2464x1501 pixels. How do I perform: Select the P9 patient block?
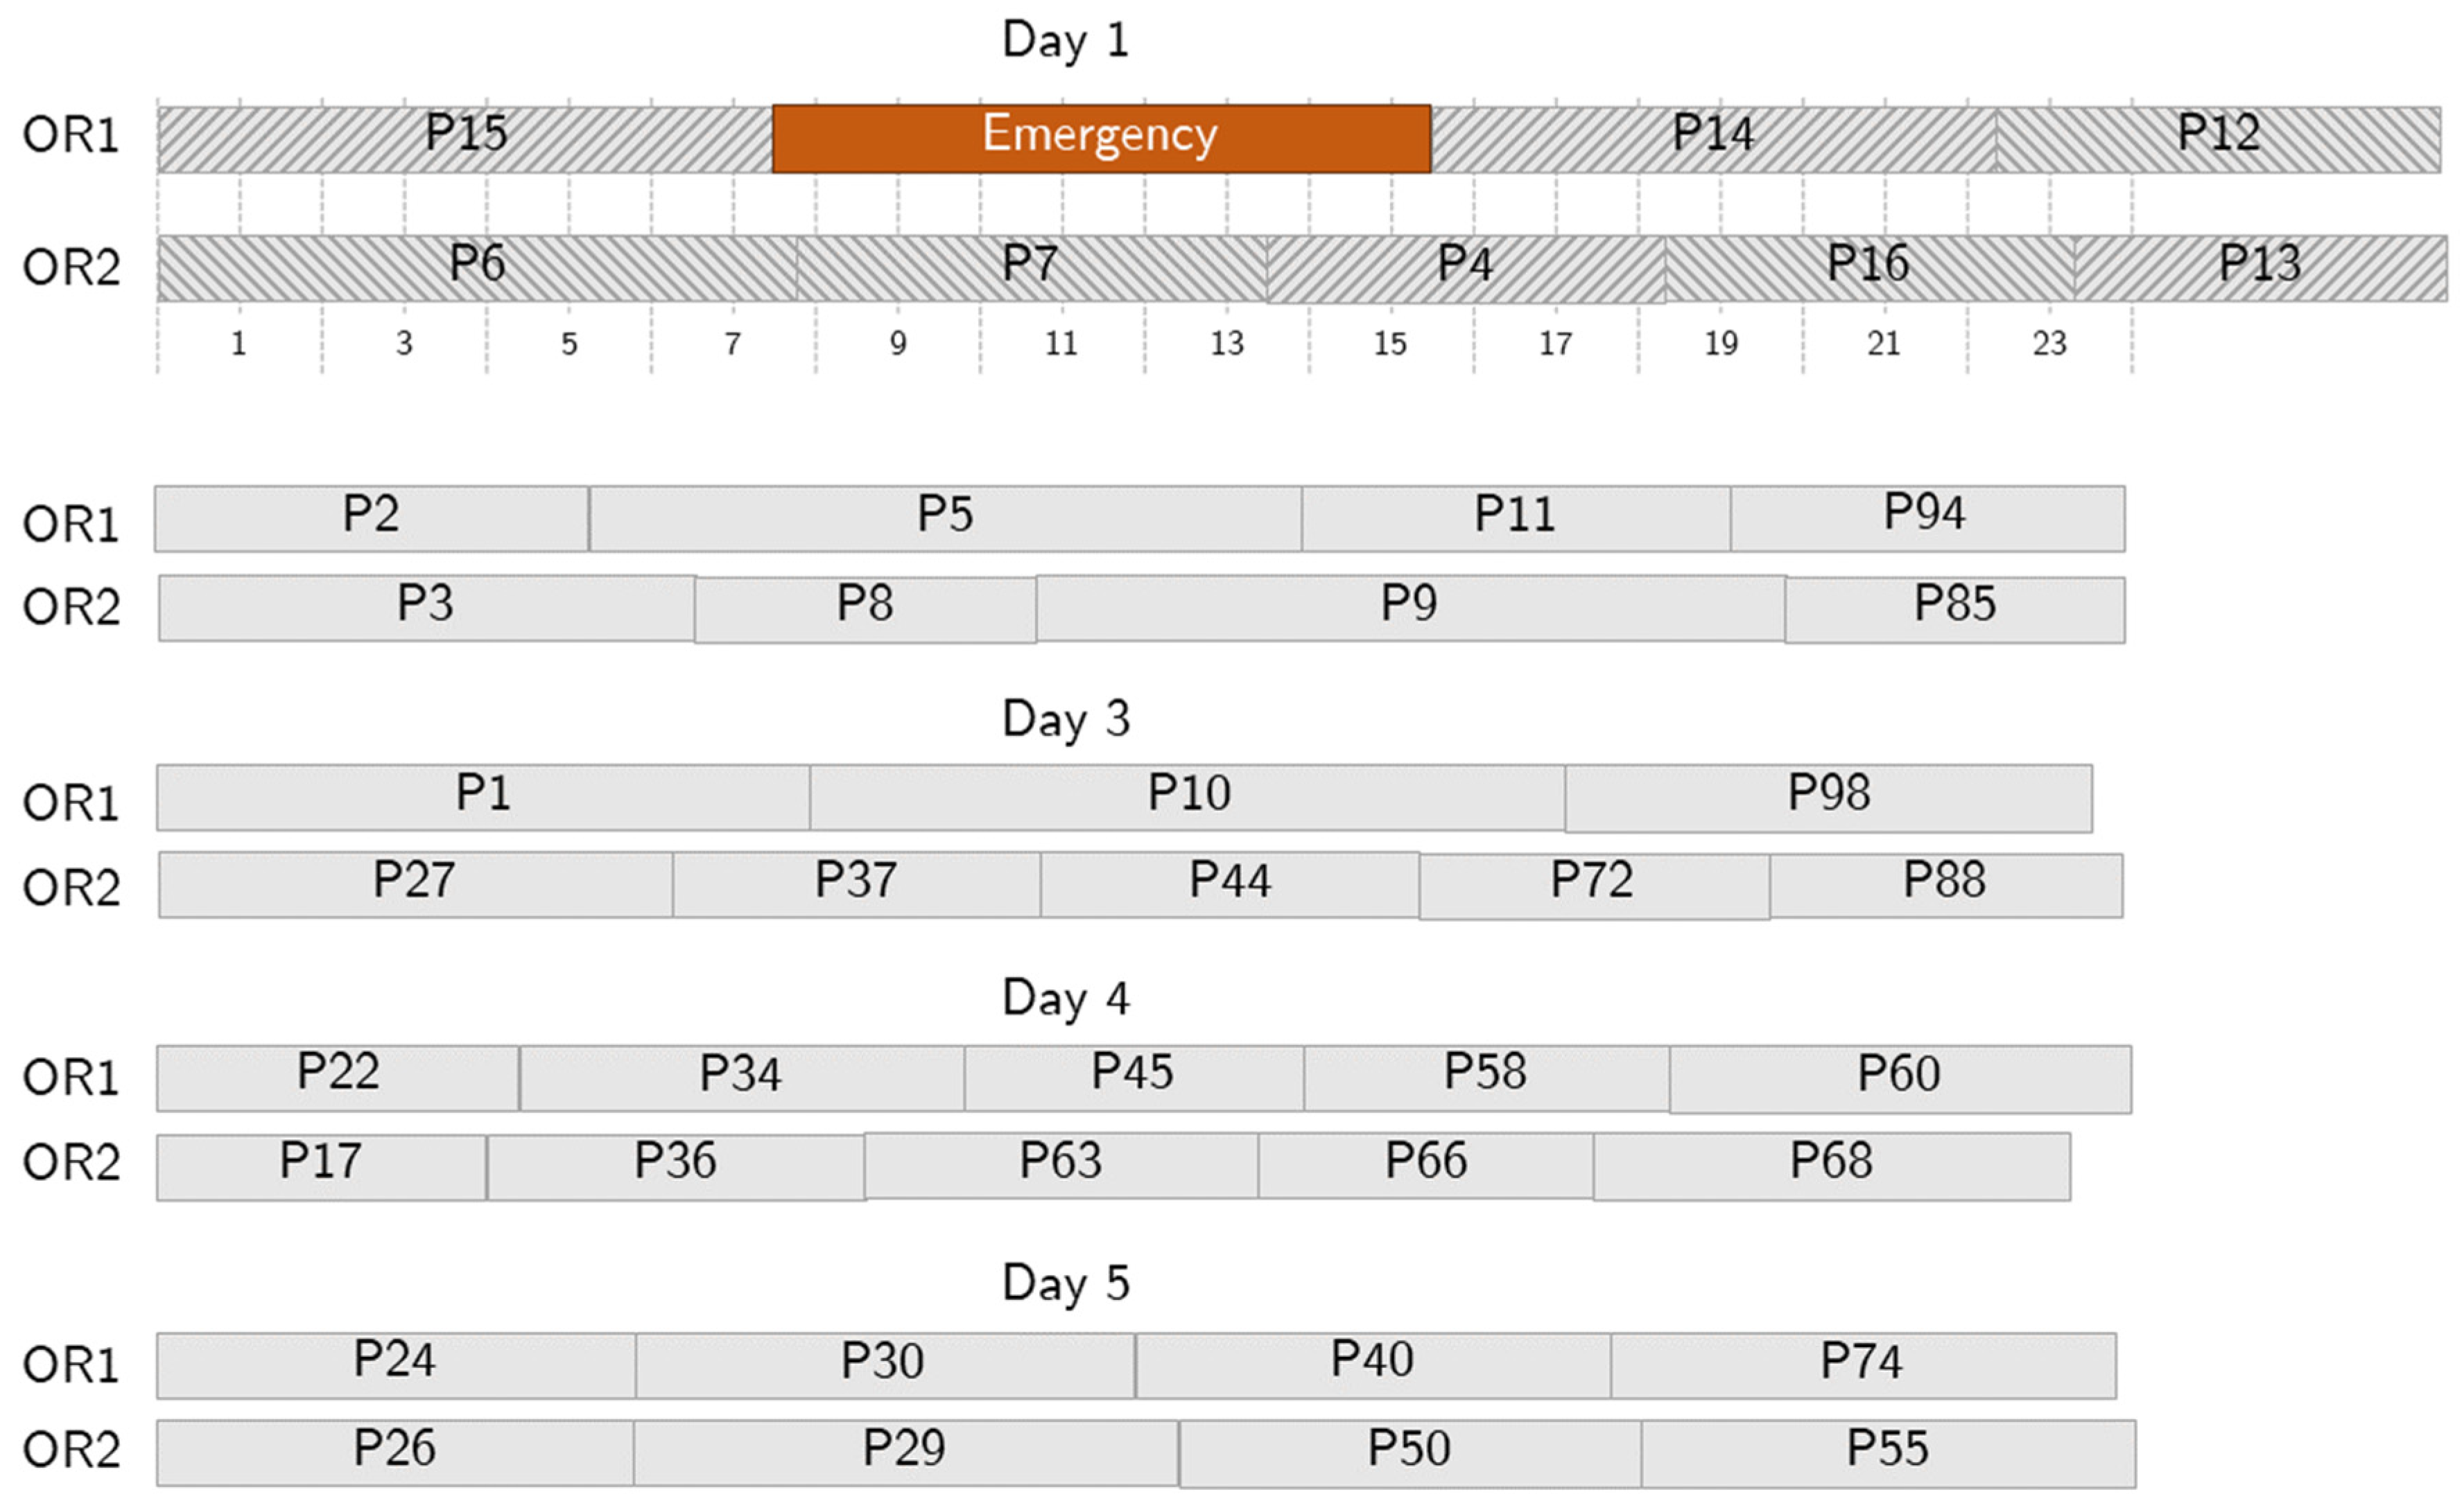pos(1409,606)
